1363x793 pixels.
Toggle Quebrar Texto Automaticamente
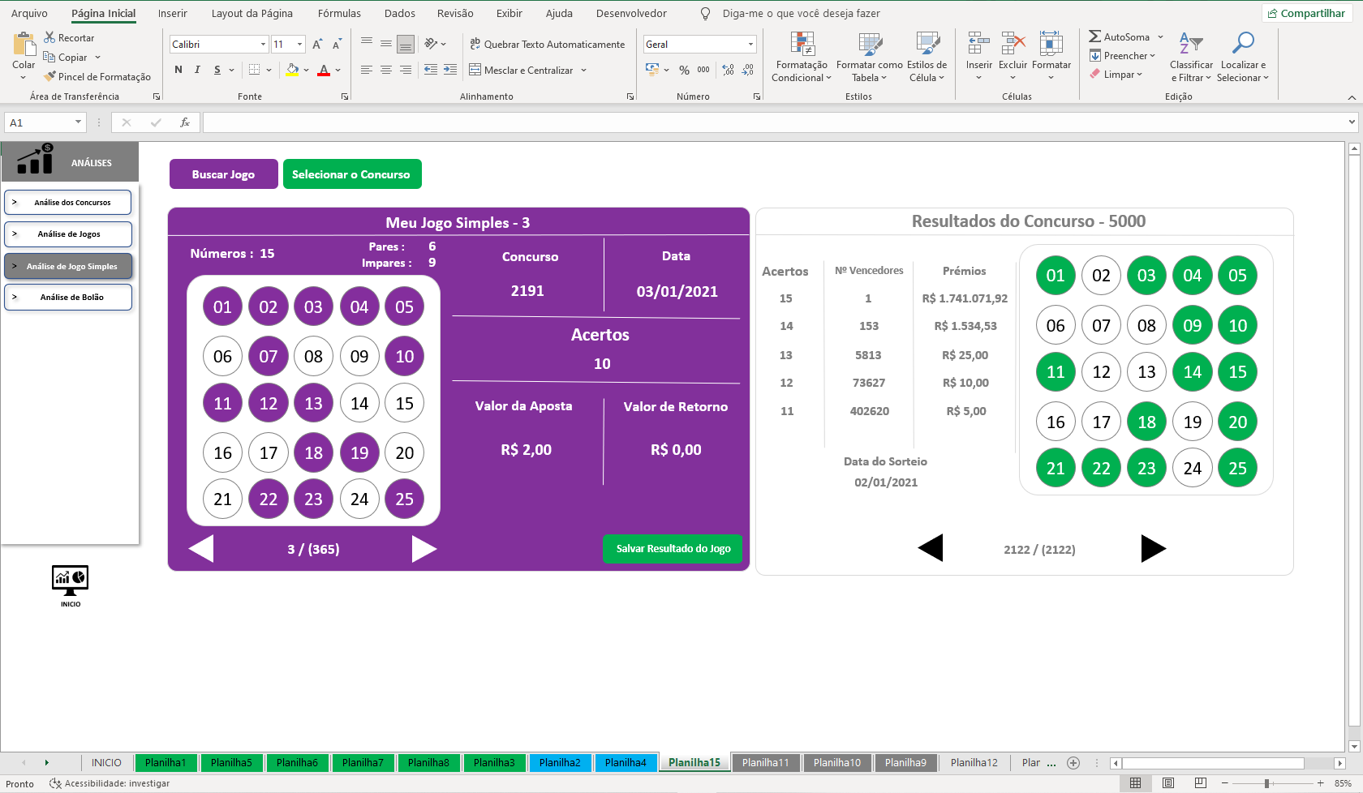(548, 44)
